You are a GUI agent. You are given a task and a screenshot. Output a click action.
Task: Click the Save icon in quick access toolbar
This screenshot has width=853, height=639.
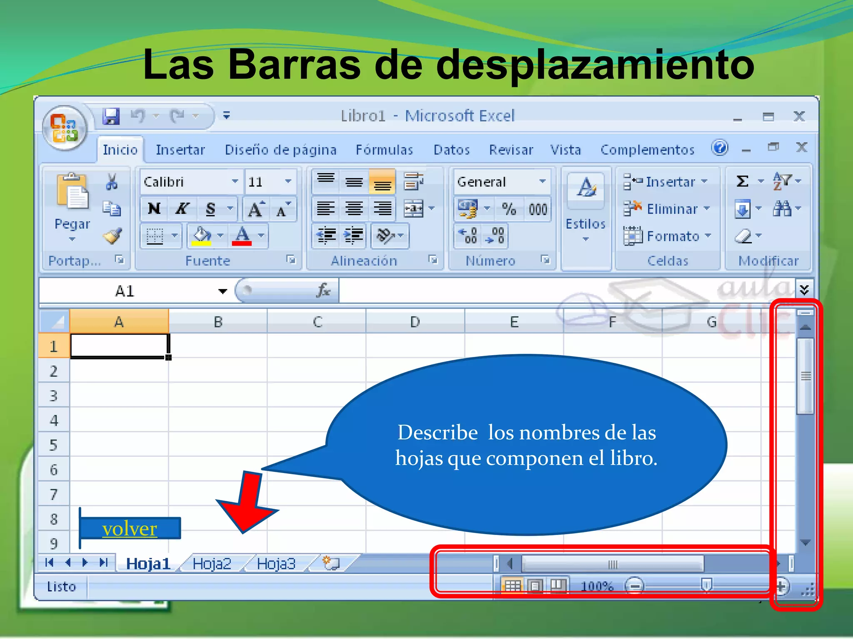tap(111, 116)
